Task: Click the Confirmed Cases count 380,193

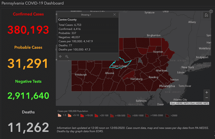Action: click(x=28, y=31)
